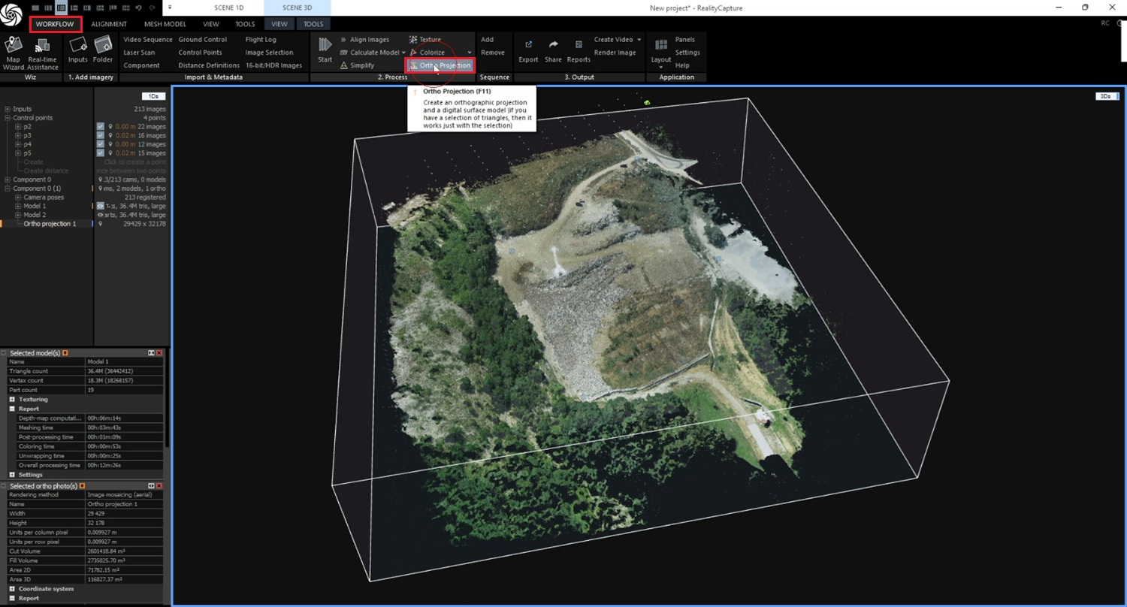Click the Align Images button

[369, 39]
